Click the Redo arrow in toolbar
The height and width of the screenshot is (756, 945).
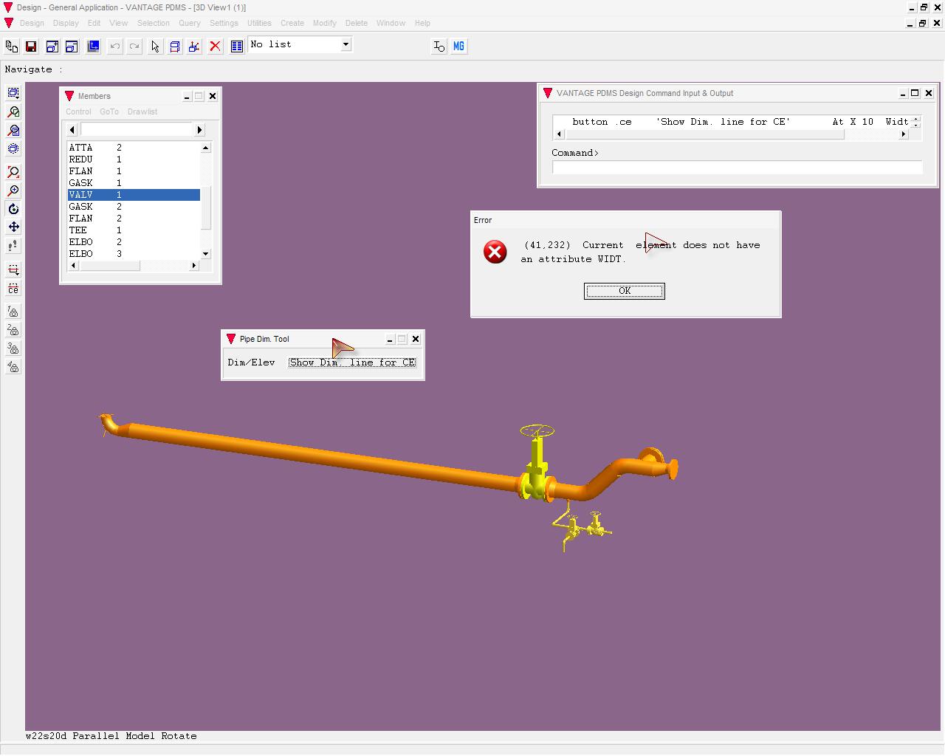coord(134,47)
